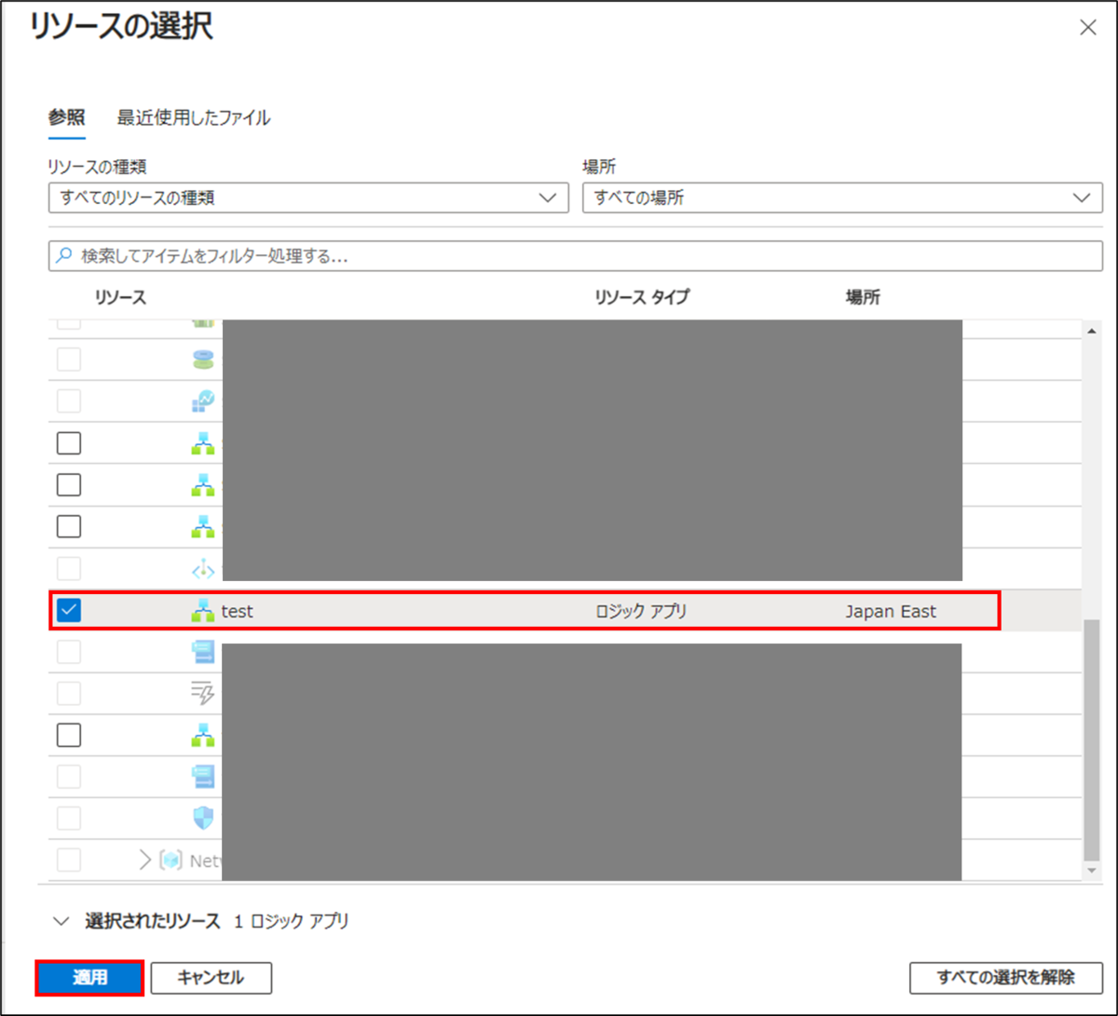
Task: Click the resource list scrollbar thumb
Action: click(x=1093, y=740)
